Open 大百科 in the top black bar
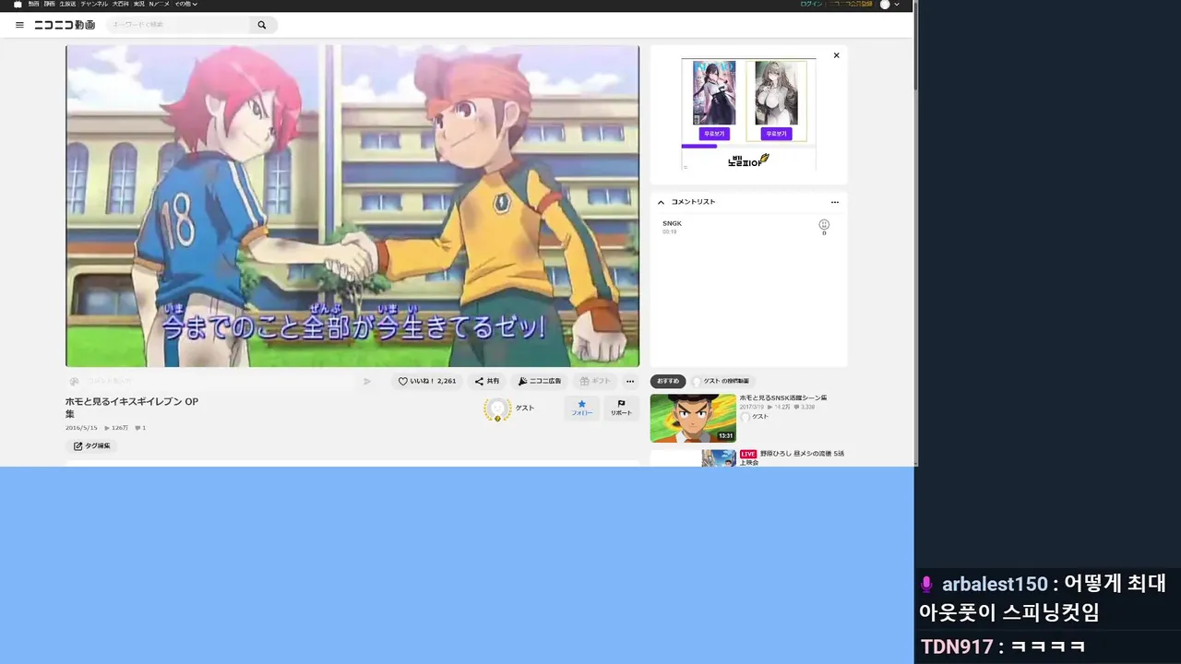Image resolution: width=1181 pixels, height=664 pixels. 121,5
